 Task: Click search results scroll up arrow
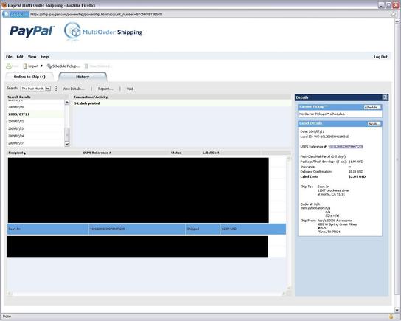coord(67,103)
